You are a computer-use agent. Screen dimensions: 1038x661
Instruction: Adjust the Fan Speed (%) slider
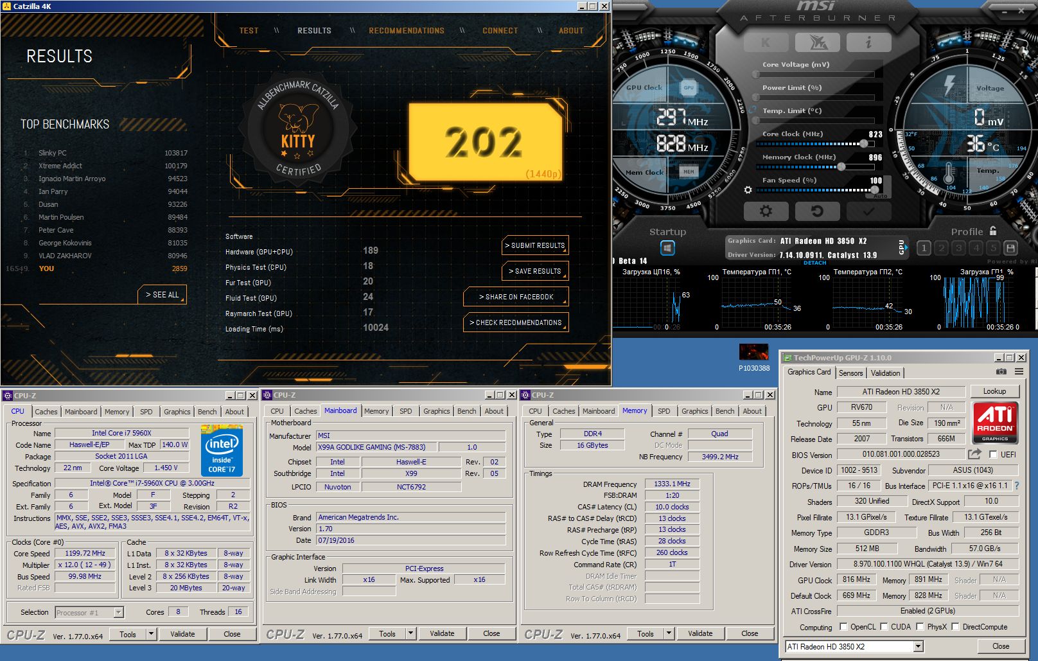click(816, 190)
